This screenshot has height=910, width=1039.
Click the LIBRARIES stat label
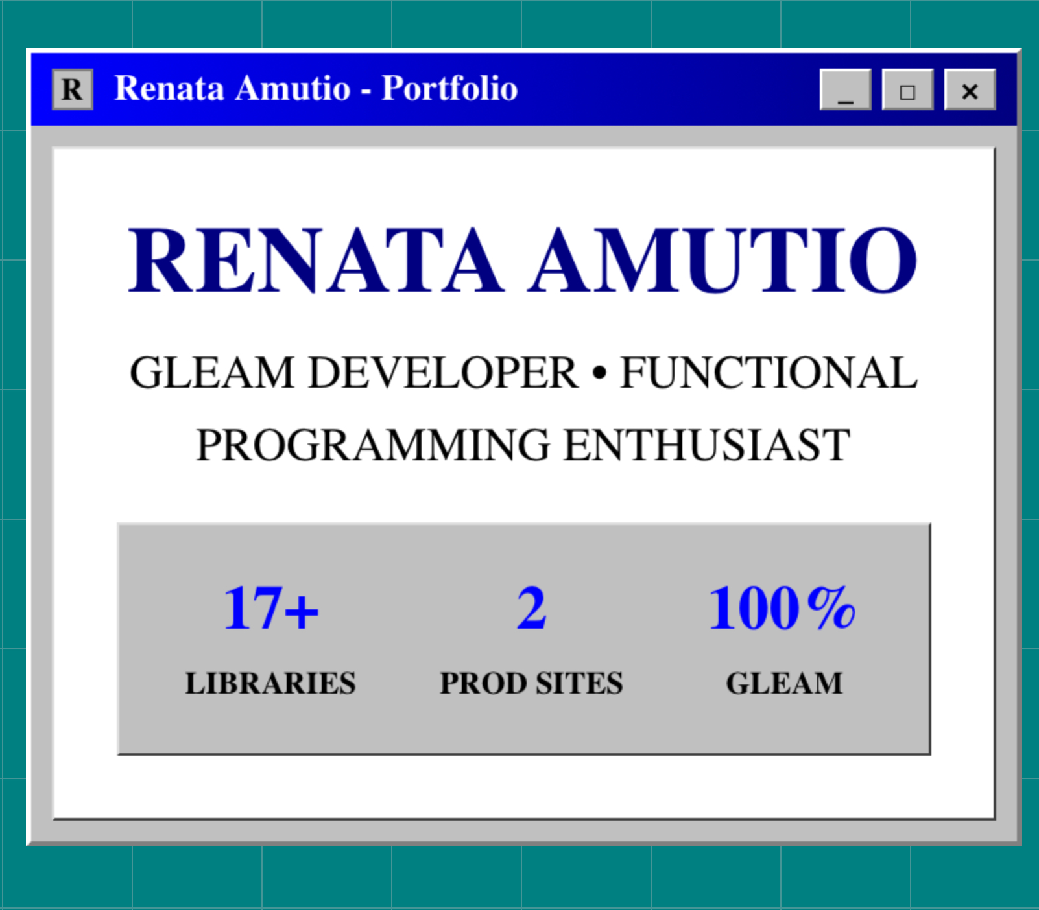[x=270, y=683]
